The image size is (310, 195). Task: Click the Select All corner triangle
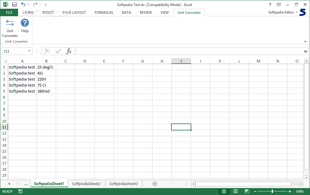(x=5, y=61)
